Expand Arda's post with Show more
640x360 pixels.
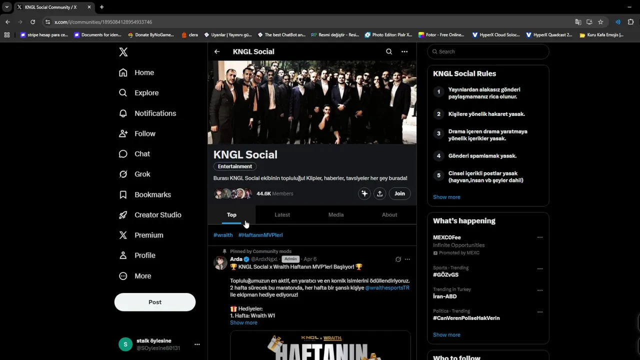tap(243, 322)
